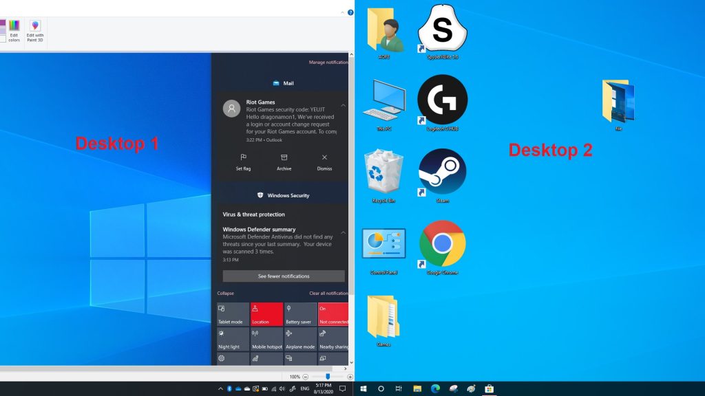Open Paint help question mark icon
705x396 pixels.
(x=350, y=12)
